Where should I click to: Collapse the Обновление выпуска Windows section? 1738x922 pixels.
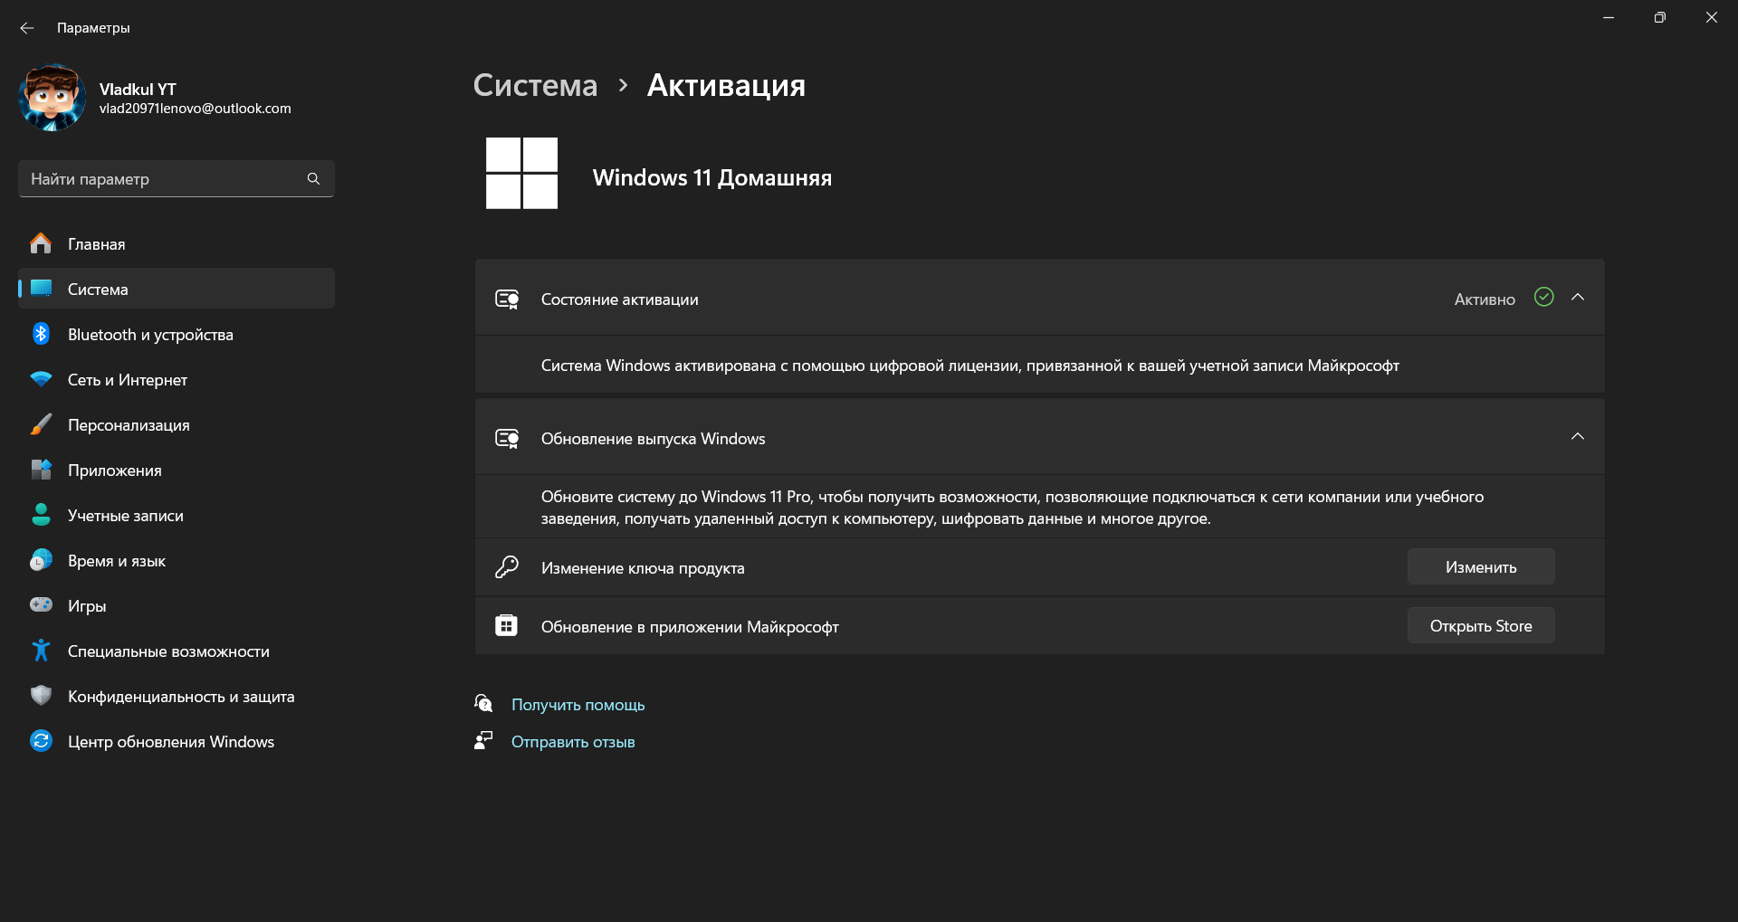(x=1578, y=437)
